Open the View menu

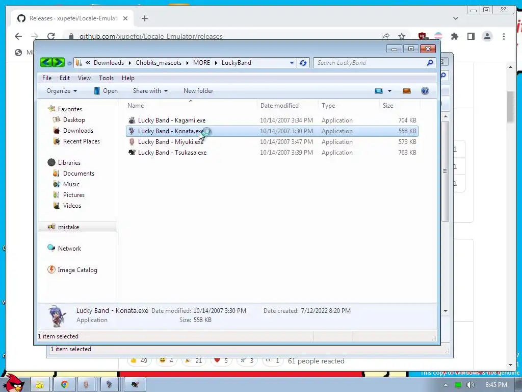pos(84,78)
